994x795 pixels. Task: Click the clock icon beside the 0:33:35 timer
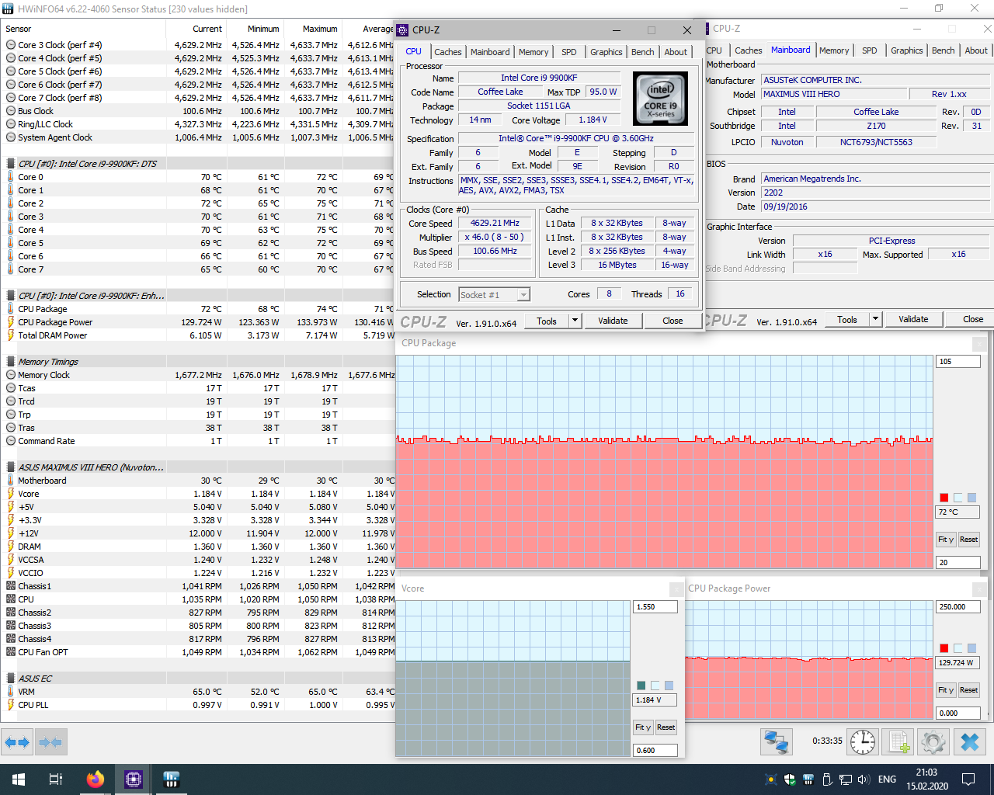(x=863, y=742)
